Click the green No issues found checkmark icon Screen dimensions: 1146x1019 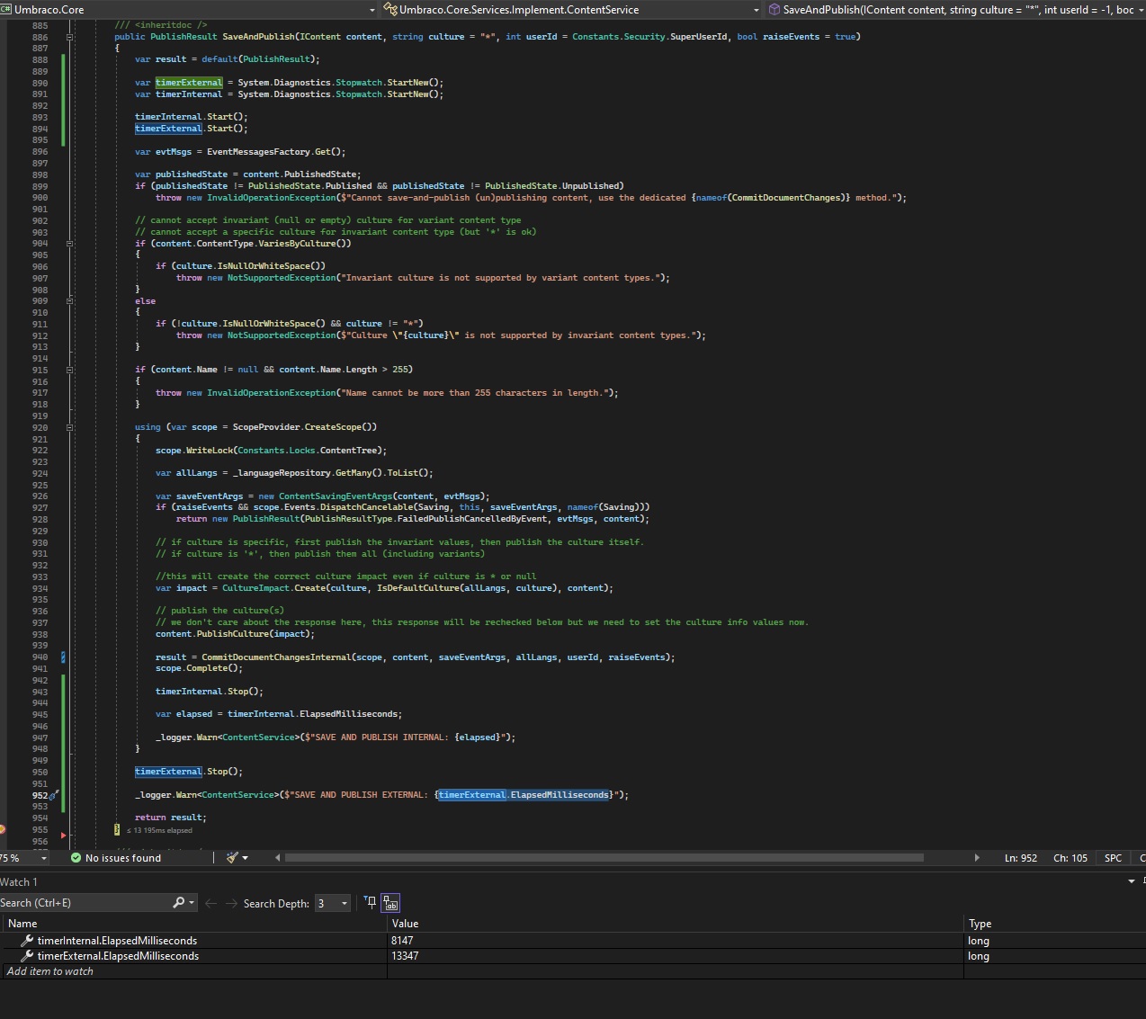76,858
